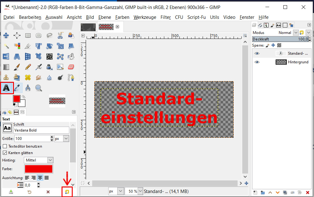The height and width of the screenshot is (197, 314).
Task: Select the Bucket Fill tool
Action: click(71, 57)
